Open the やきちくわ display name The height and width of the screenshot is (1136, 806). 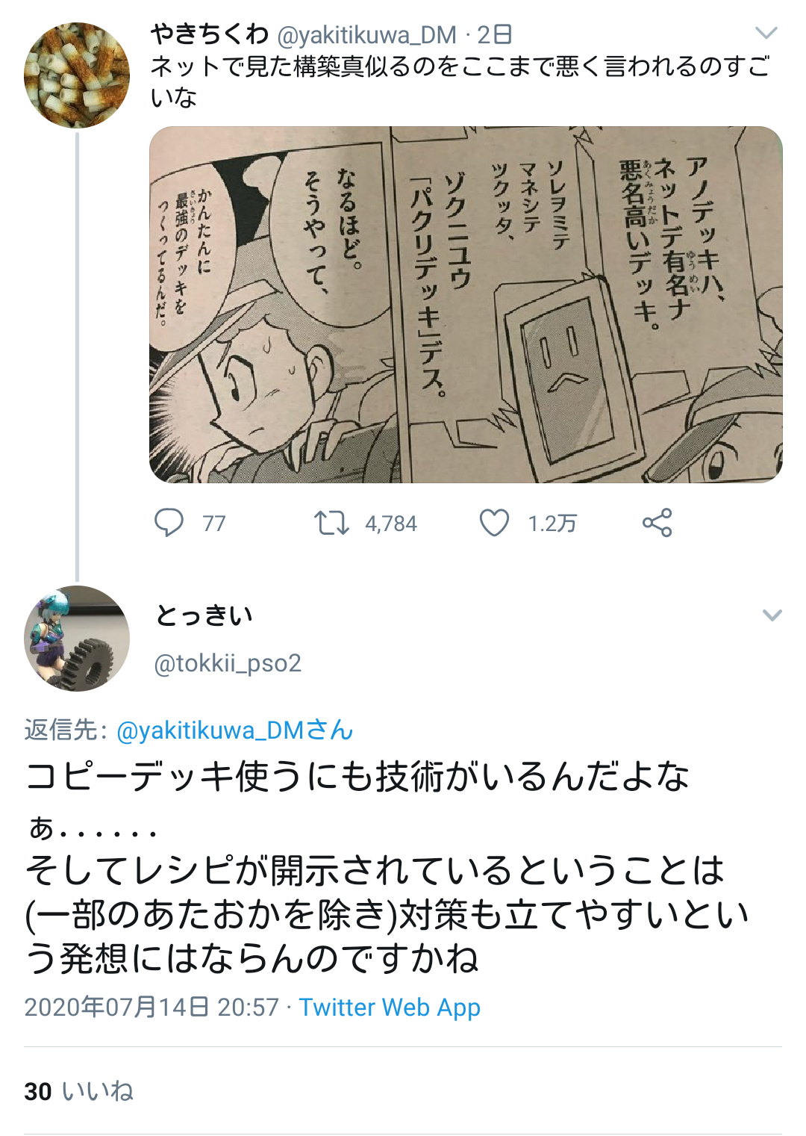pyautogui.click(x=210, y=34)
